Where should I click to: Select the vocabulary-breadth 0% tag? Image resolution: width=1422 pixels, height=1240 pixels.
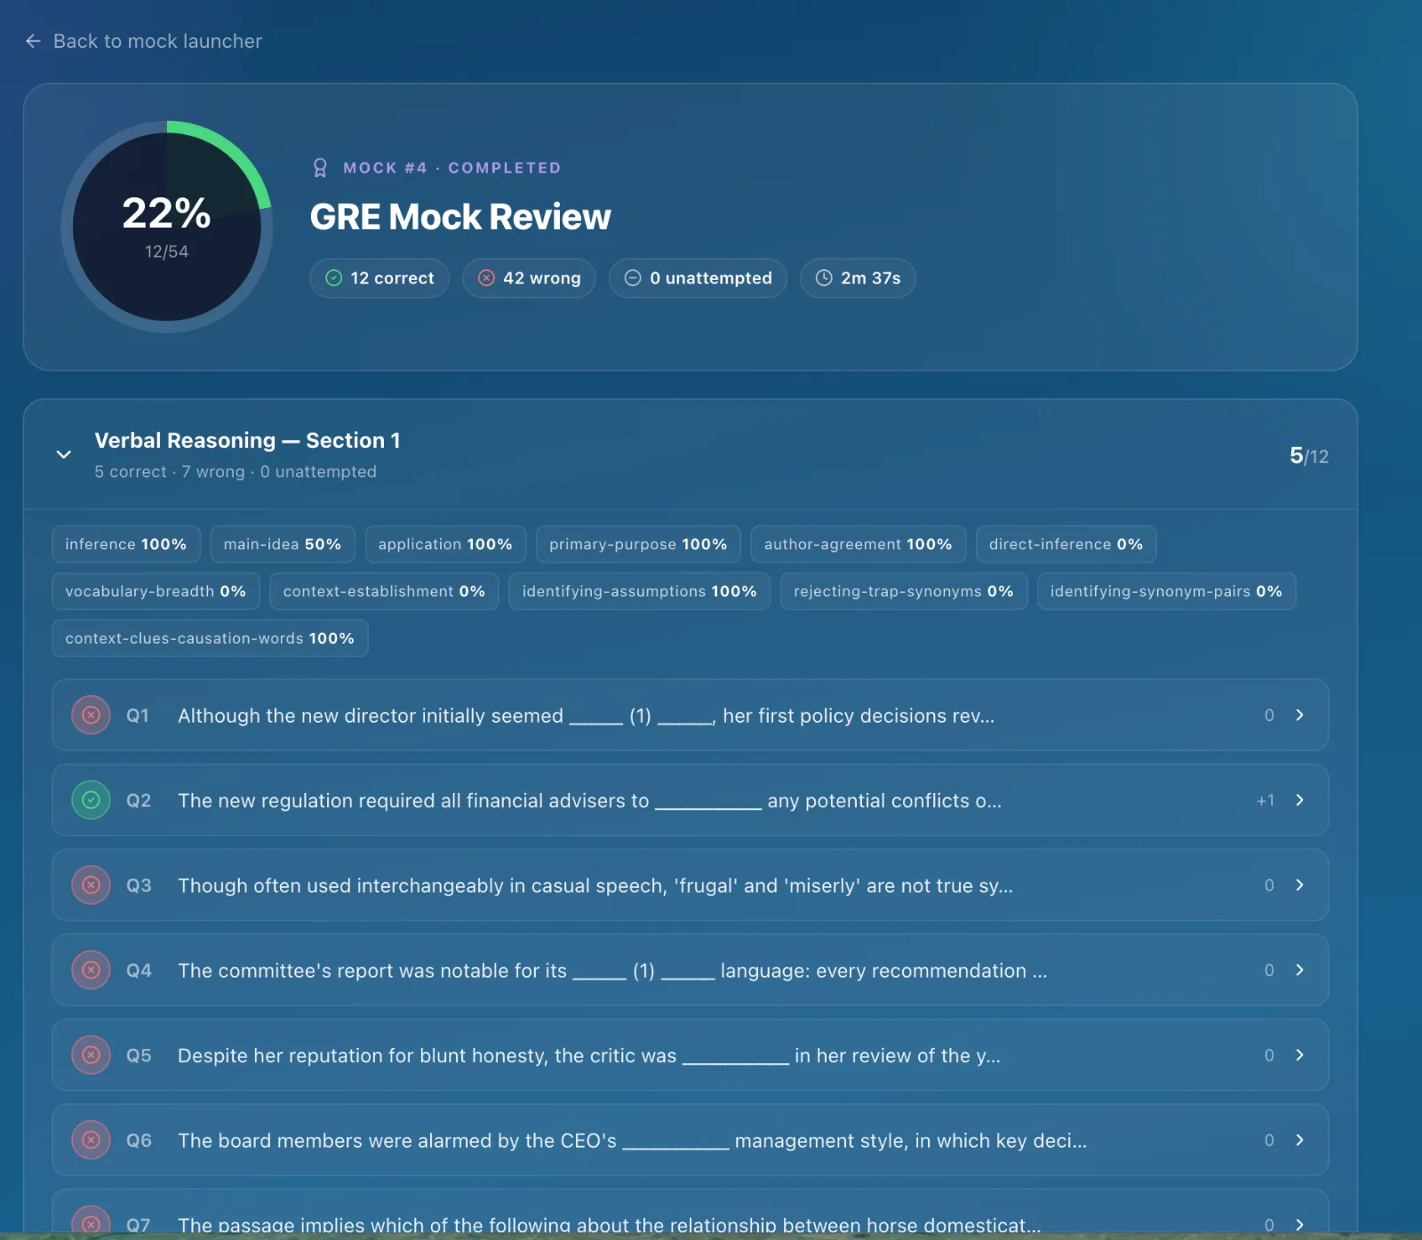(156, 591)
